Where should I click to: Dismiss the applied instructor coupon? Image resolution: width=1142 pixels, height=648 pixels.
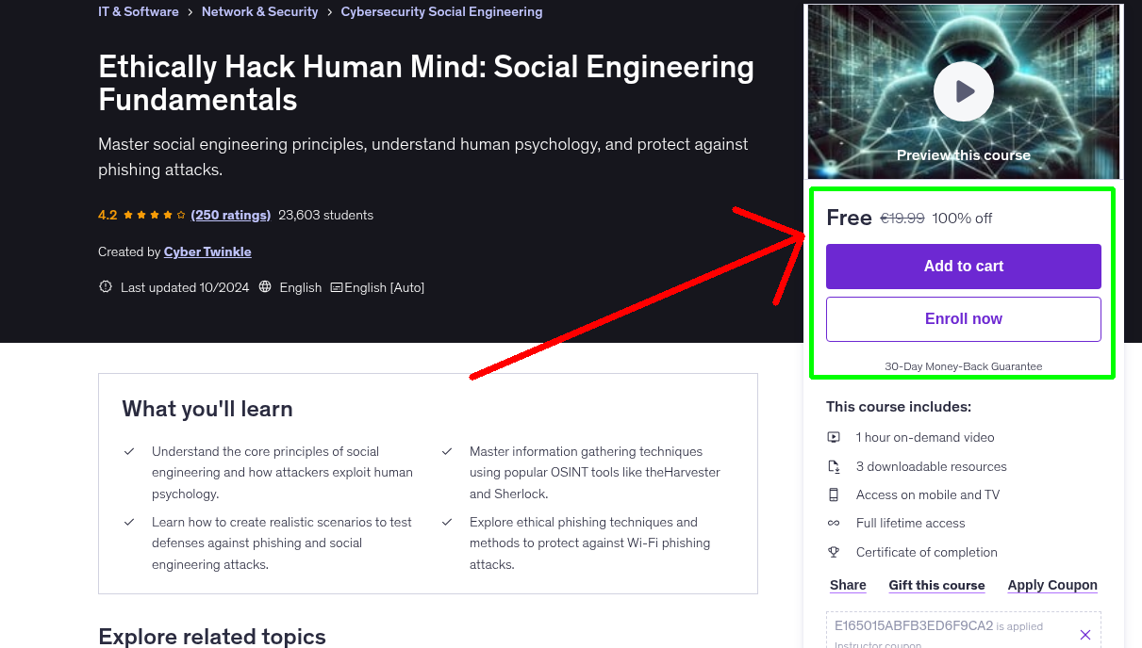coord(1084,634)
